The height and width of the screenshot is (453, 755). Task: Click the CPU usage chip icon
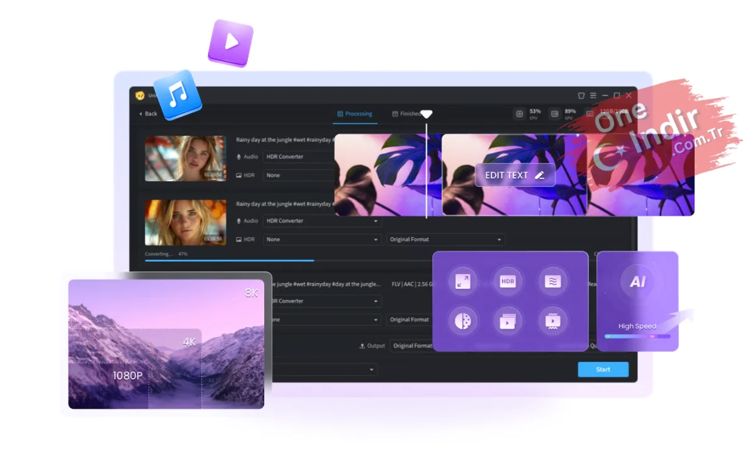pyautogui.click(x=520, y=114)
